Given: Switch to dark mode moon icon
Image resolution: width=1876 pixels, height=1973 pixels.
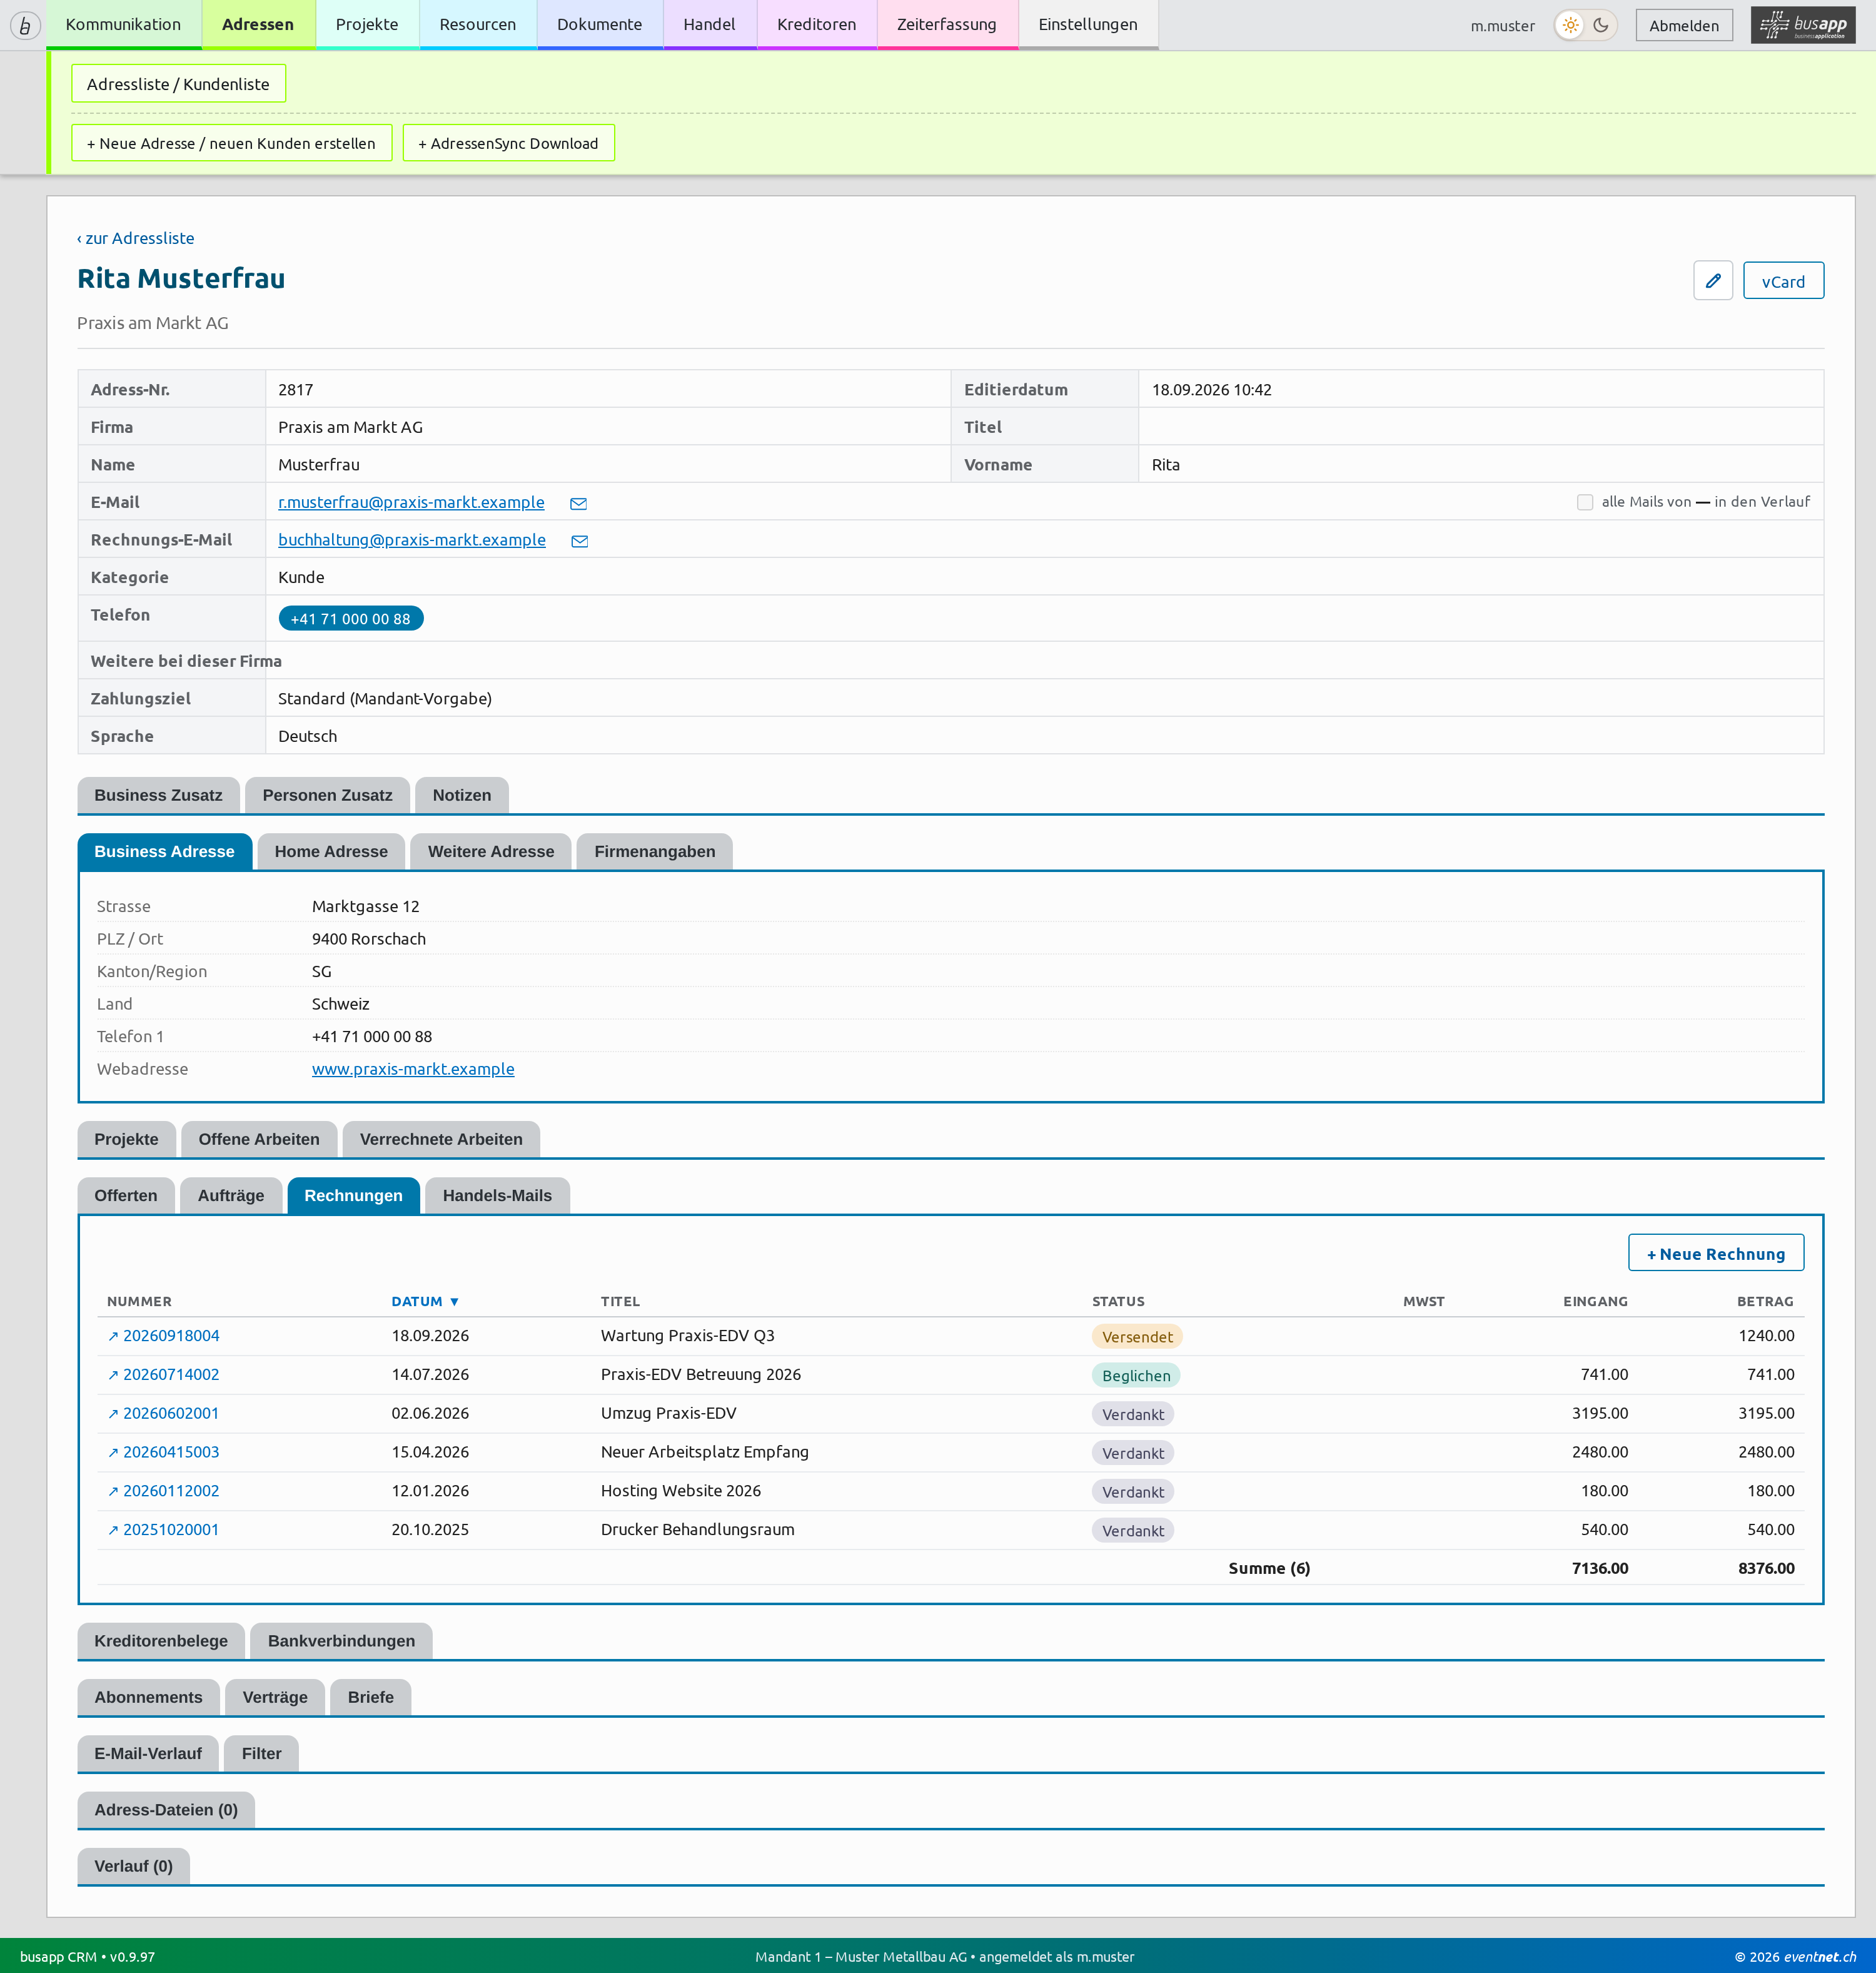Looking at the screenshot, I should coord(1601,25).
